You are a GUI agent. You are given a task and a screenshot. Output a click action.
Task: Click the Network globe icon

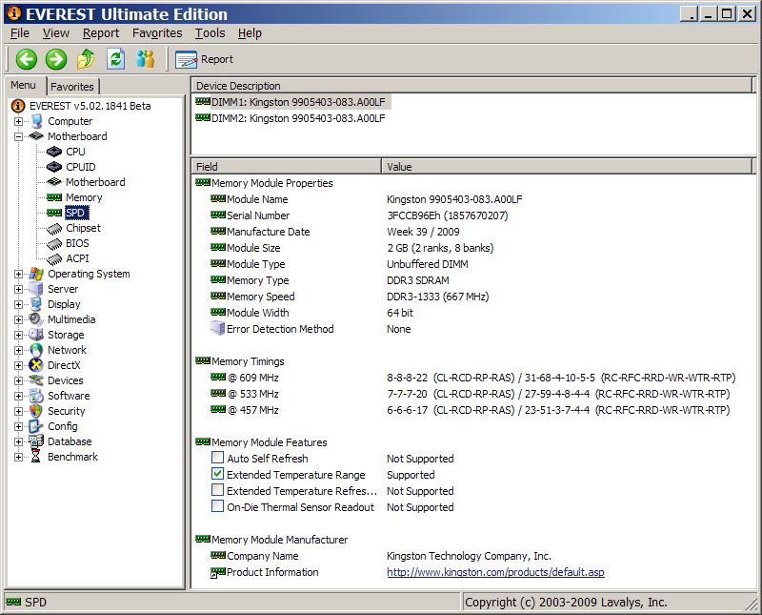pyautogui.click(x=36, y=350)
